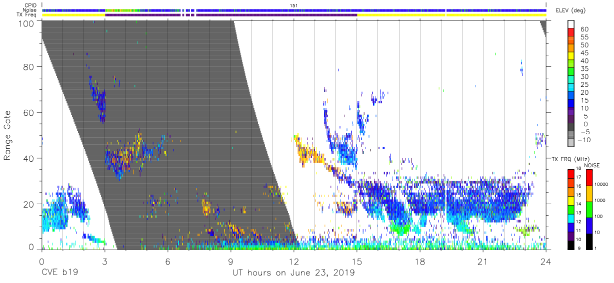Click the 'TX Freq' row label at top left

27,14
